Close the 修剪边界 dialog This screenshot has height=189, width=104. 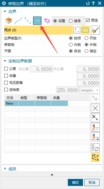point(100,3)
